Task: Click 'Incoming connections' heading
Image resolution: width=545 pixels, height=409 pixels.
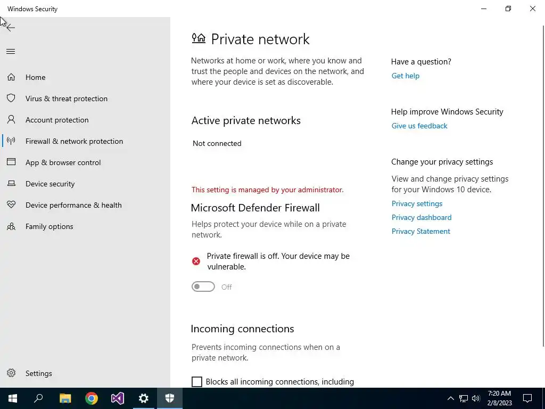Action: (x=242, y=329)
